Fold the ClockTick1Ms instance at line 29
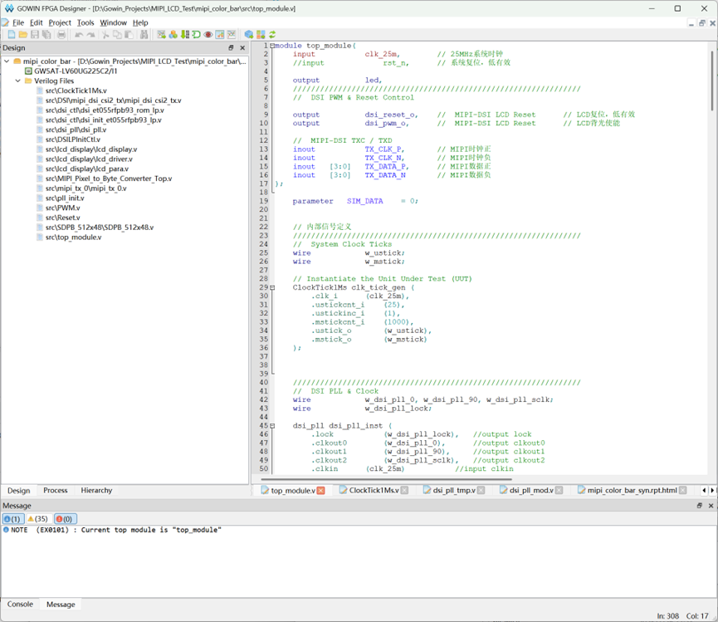Viewport: 718px width, 622px height. [x=272, y=287]
